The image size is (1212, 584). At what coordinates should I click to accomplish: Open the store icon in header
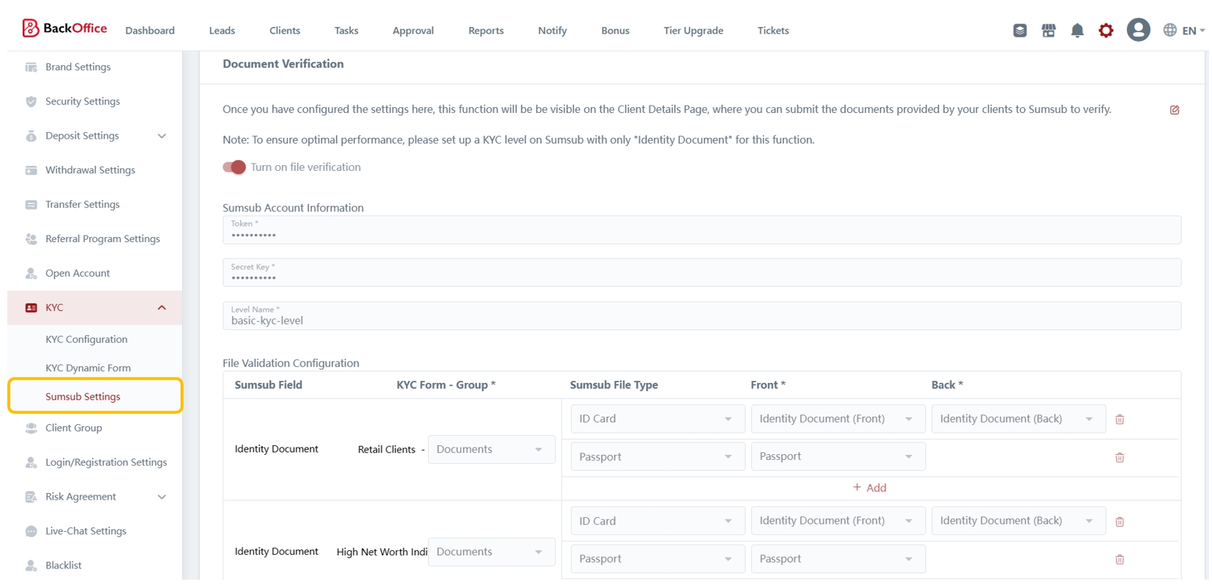pos(1048,30)
